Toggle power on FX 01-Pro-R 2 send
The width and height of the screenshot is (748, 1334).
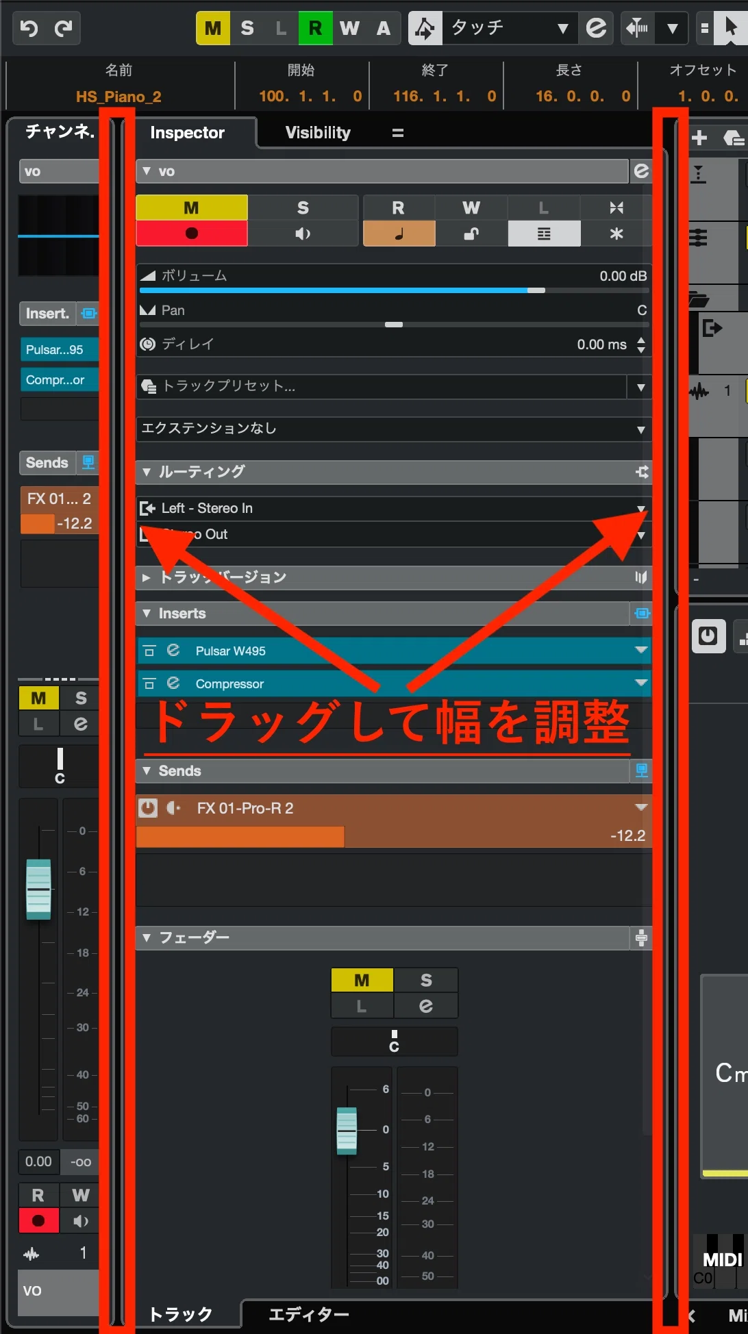(147, 808)
